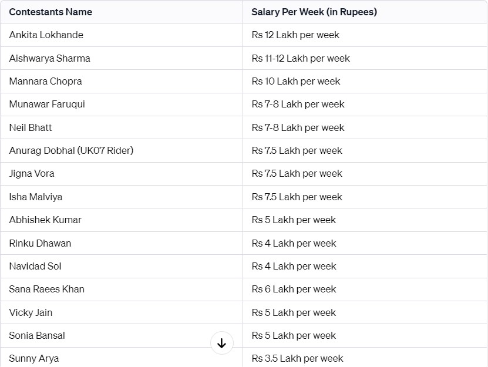The image size is (488, 367).
Task: Click the scroll-down arrow button
Action: point(221,343)
